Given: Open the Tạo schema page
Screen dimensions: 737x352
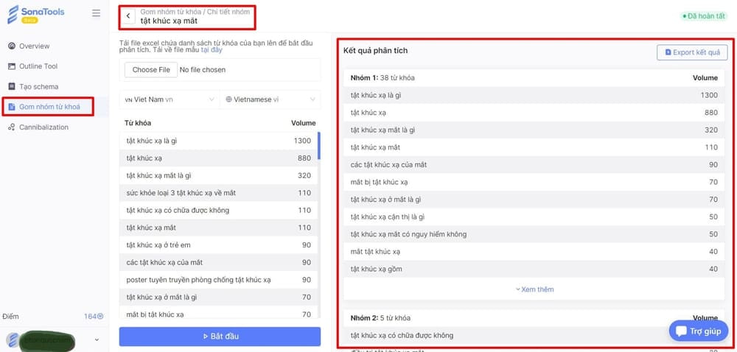Looking at the screenshot, I should [38, 86].
